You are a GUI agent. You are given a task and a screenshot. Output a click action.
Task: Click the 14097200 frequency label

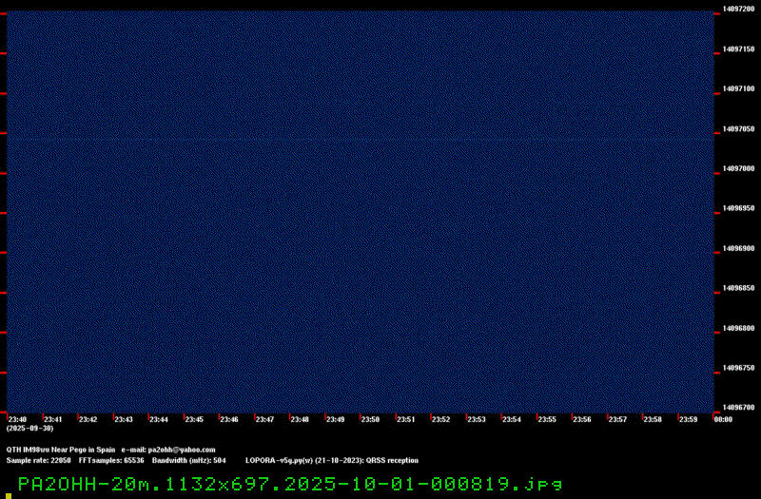739,9
